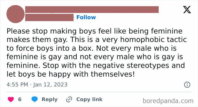Click tweet line starting "Please stop making boys"
198x107 pixels.
(94, 31)
